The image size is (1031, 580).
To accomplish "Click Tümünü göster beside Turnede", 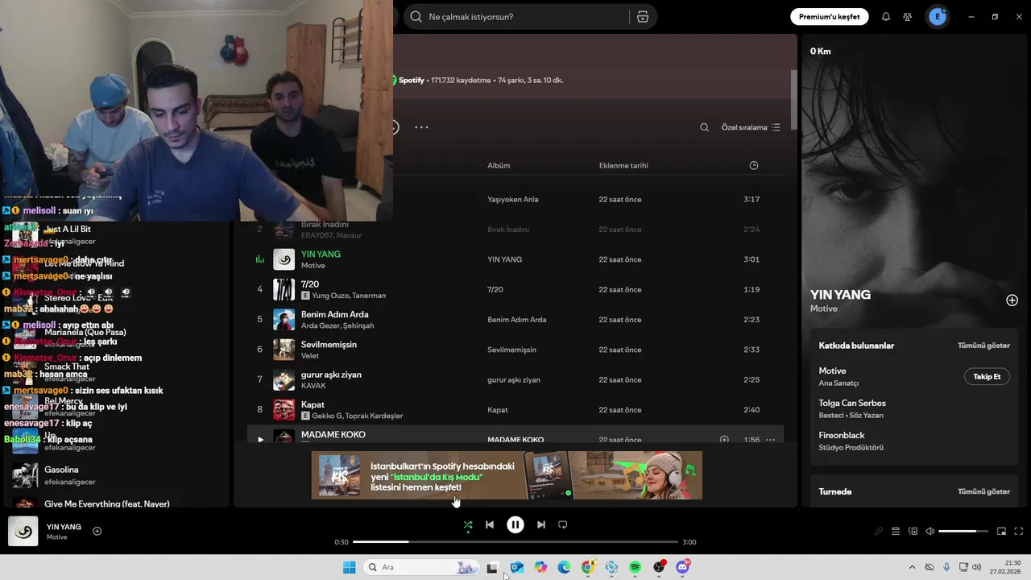I will coord(983,491).
